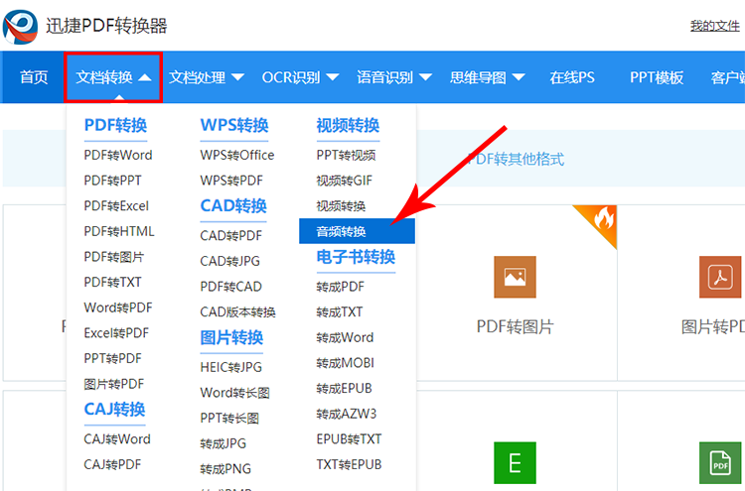This screenshot has width=745, height=491.
Task: Choose Word转长图 option
Action: pos(234,393)
